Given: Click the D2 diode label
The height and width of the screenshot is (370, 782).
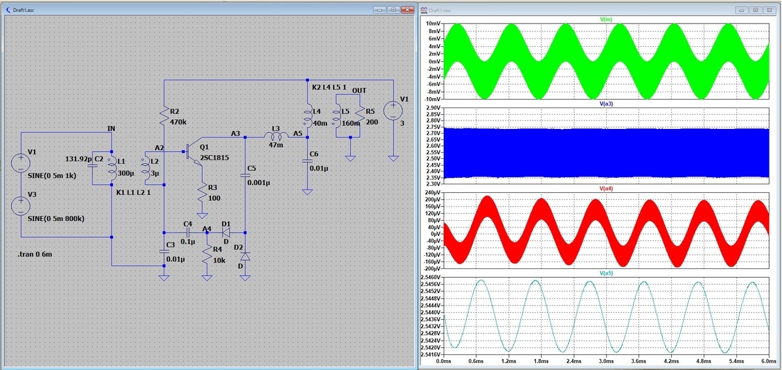Looking at the screenshot, I should [x=237, y=248].
